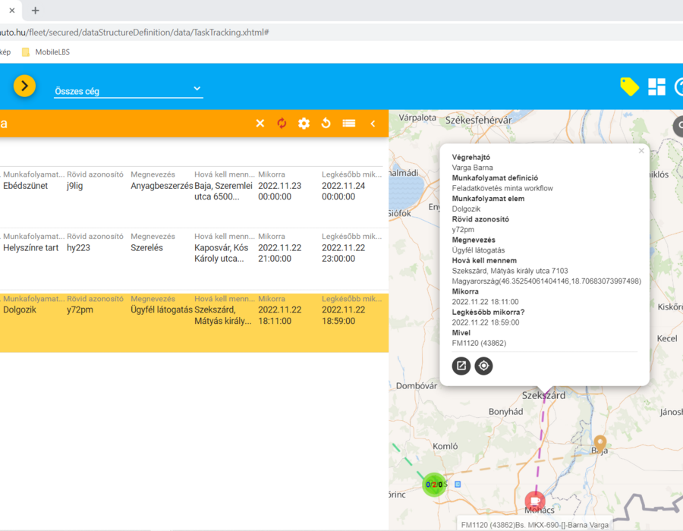Open a new browser tab
The height and width of the screenshot is (531, 683).
[35, 11]
